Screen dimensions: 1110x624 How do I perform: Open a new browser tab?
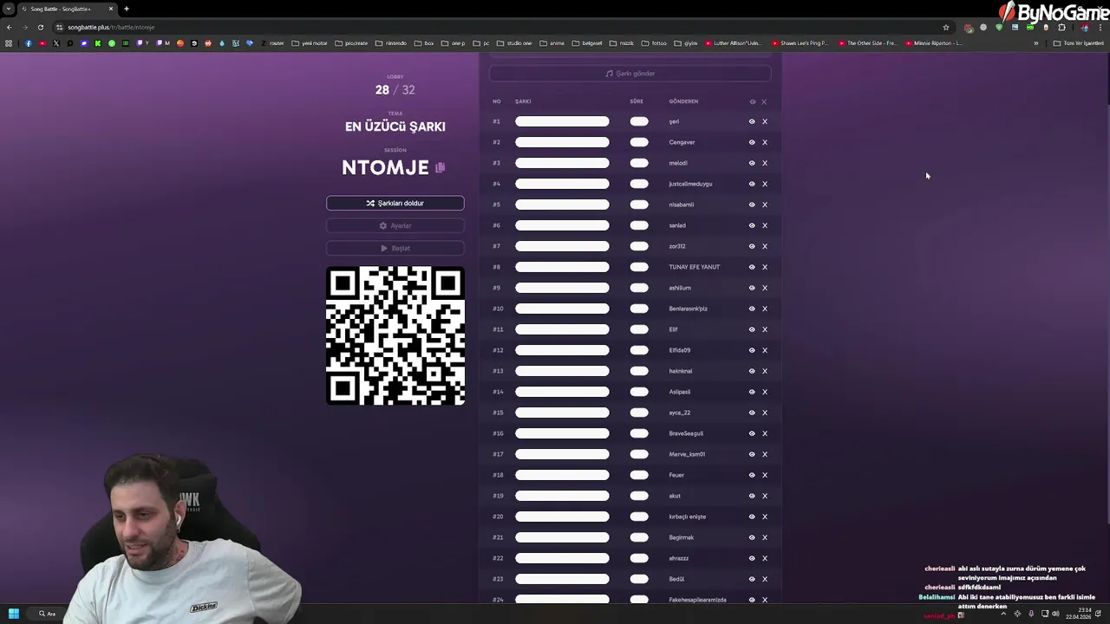127,9
